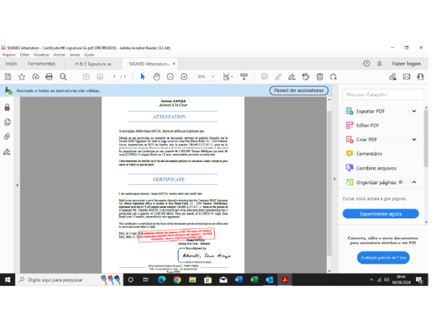This screenshot has height=312, width=441.
Task: Open the zoom level 50% dropdown
Action: pos(212,76)
